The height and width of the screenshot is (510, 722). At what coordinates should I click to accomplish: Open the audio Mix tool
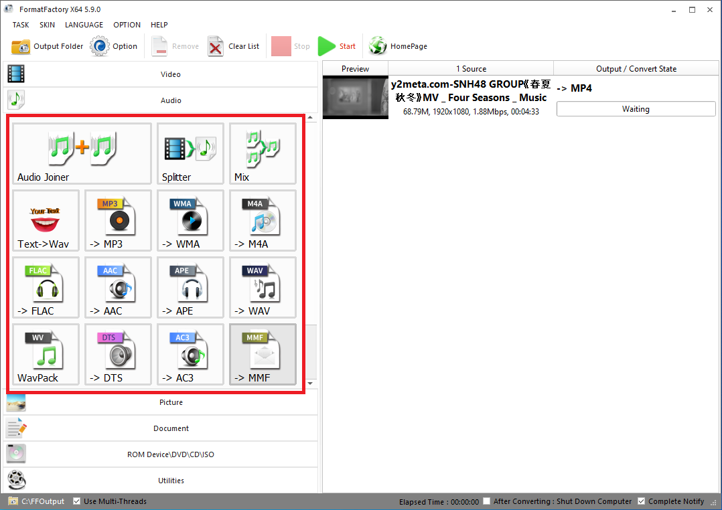point(263,153)
